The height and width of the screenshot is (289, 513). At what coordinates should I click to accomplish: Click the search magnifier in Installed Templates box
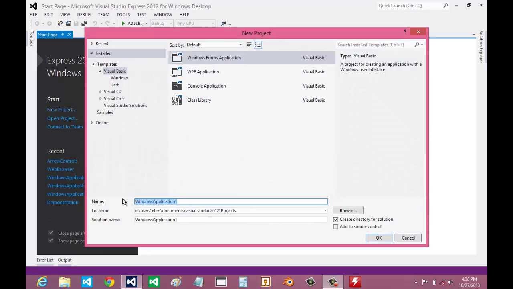[x=417, y=45]
